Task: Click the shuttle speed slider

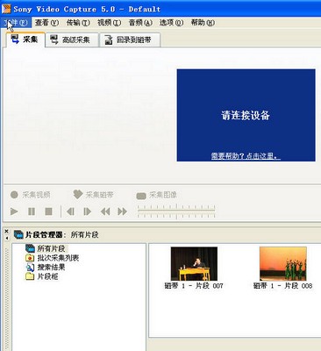Action: 176,211
